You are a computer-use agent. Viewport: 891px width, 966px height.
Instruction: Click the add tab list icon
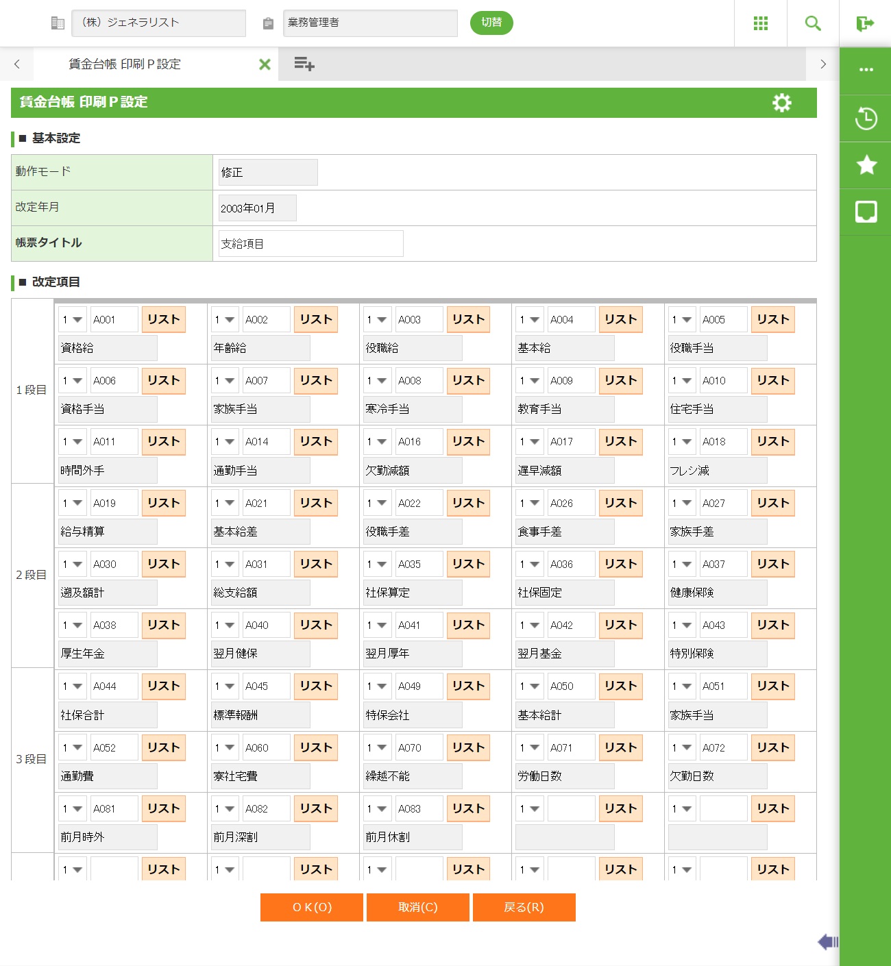[x=304, y=64]
